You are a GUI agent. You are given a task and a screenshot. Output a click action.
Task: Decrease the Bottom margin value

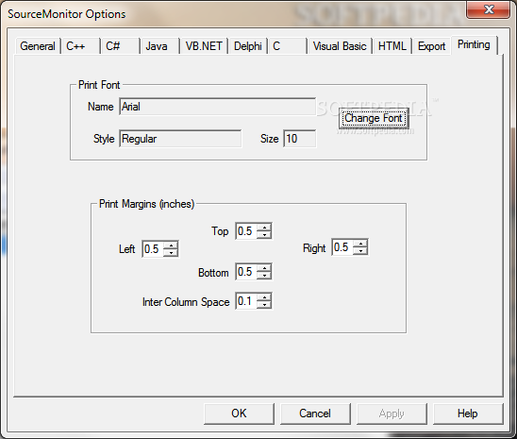point(264,276)
